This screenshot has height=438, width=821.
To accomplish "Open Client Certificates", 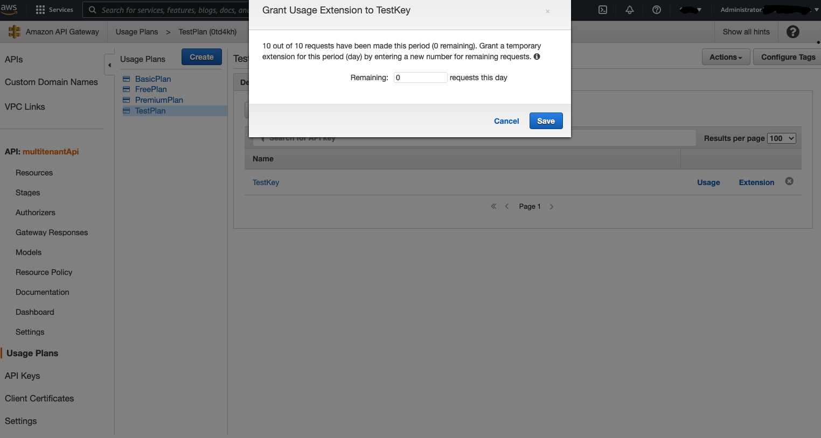I will tap(39, 398).
